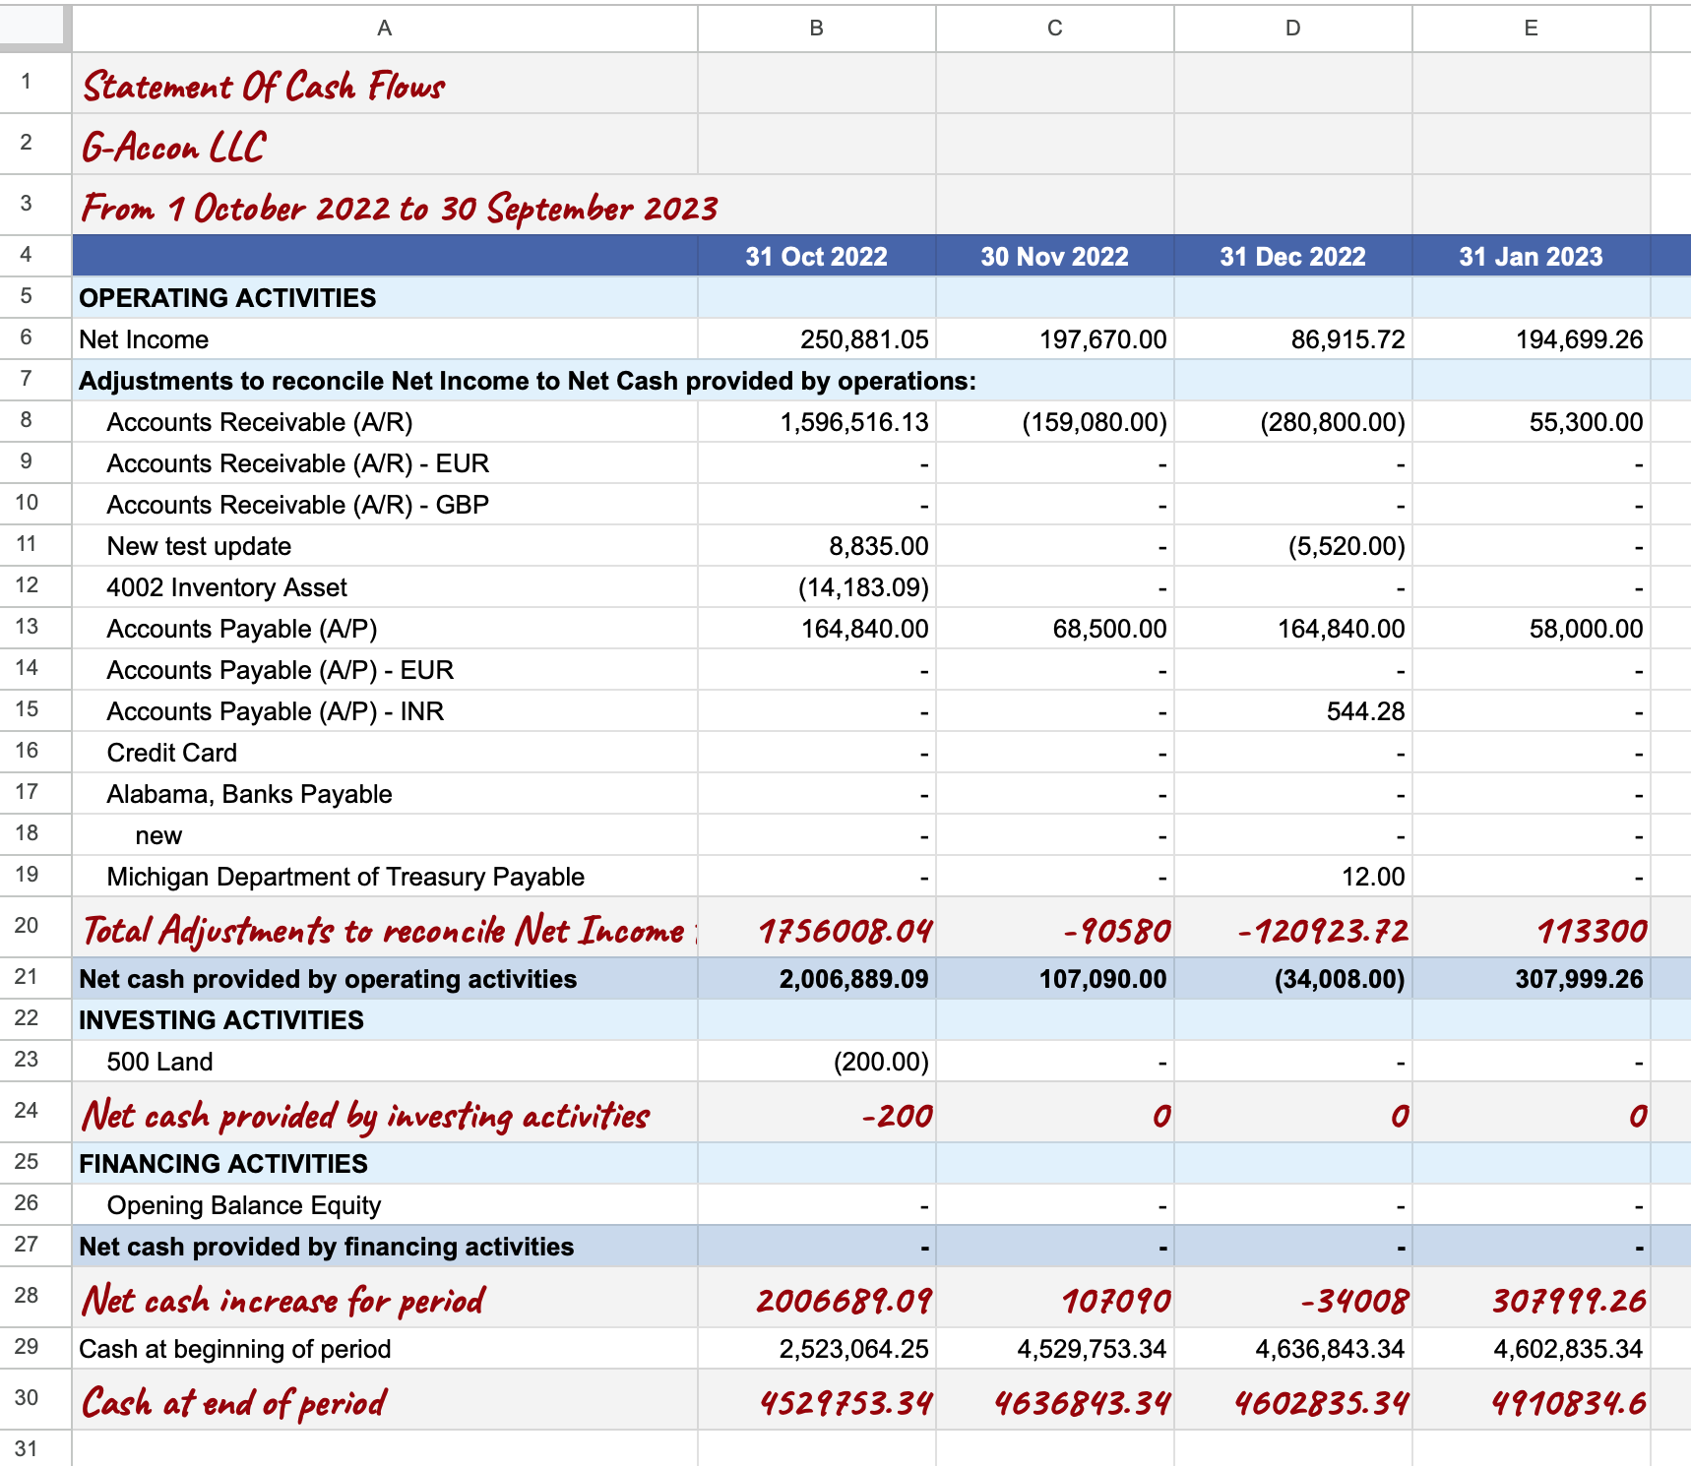Select Accounts Payable value 58,000.00
The image size is (1691, 1466).
tap(1532, 628)
